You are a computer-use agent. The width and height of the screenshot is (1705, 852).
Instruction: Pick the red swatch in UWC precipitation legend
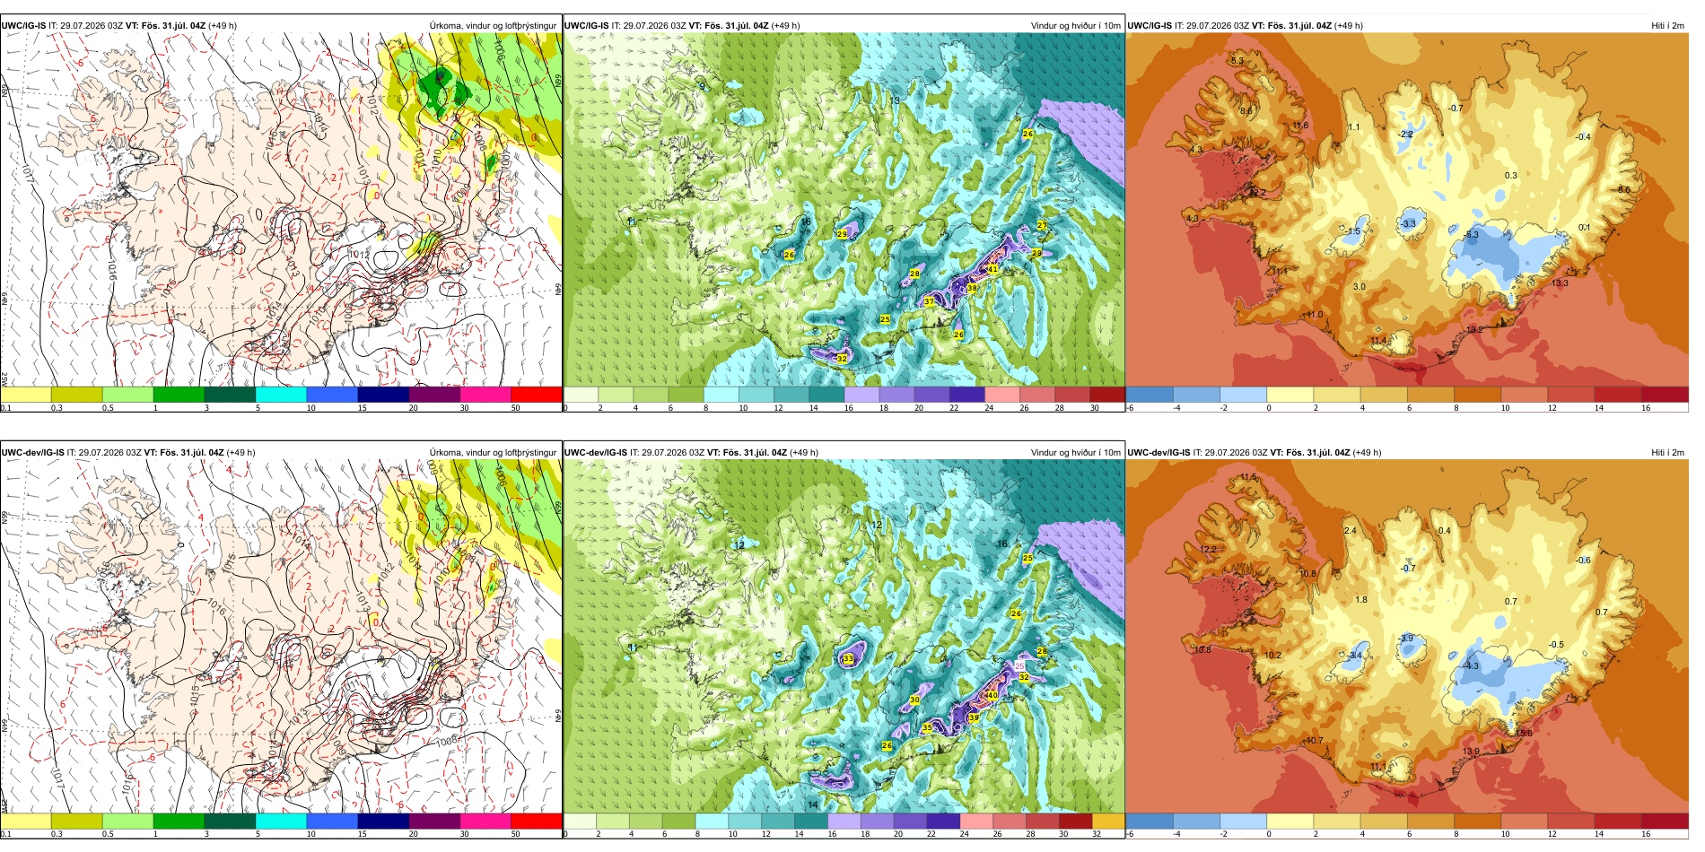click(x=537, y=395)
